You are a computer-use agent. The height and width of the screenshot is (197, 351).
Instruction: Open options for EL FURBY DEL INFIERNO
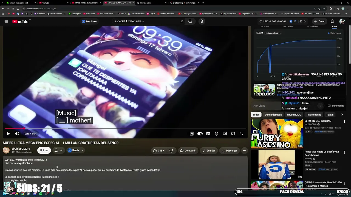coord(344,121)
